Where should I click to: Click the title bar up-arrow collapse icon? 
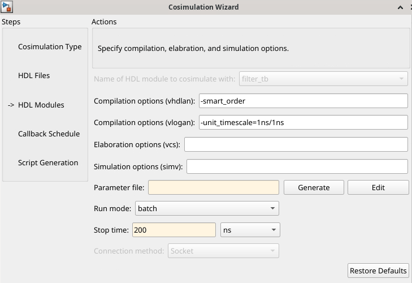[x=400, y=7]
